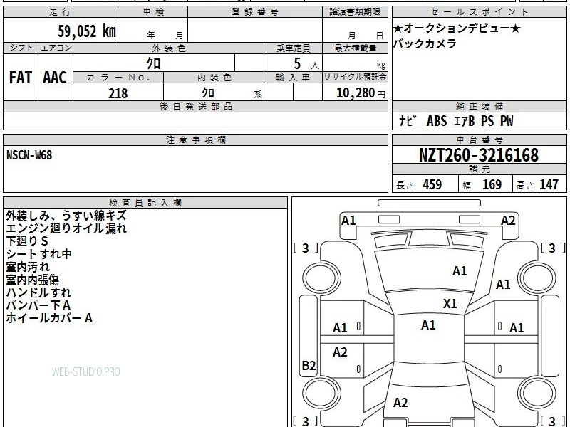Select seating capacity value 5 人
This screenshot has width=570, height=427.
pos(306,64)
